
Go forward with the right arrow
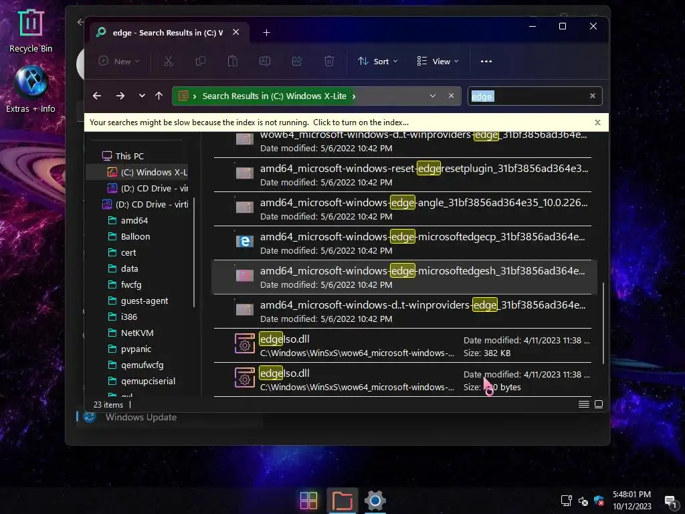(x=120, y=96)
